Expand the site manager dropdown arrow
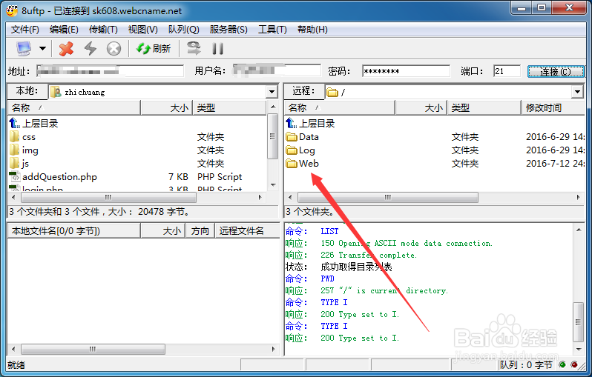 43,49
